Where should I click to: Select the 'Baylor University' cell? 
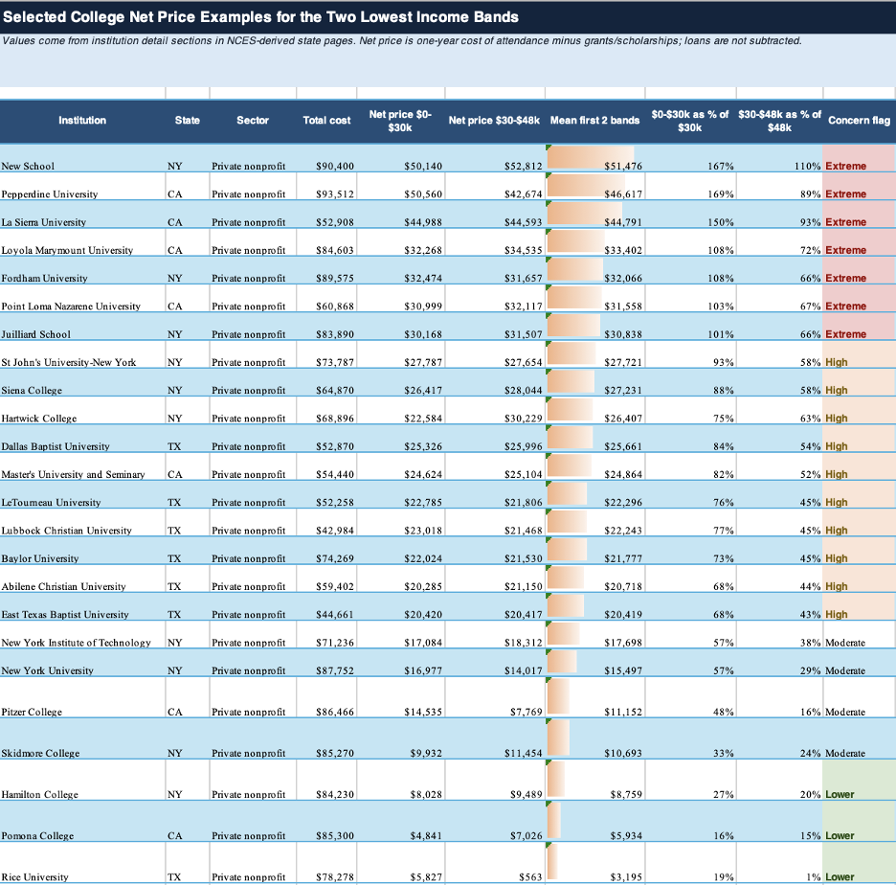coord(82,551)
